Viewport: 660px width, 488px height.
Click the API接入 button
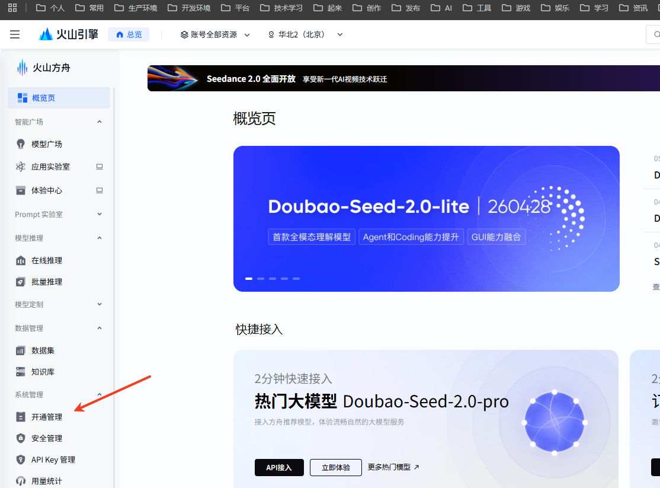[279, 467]
